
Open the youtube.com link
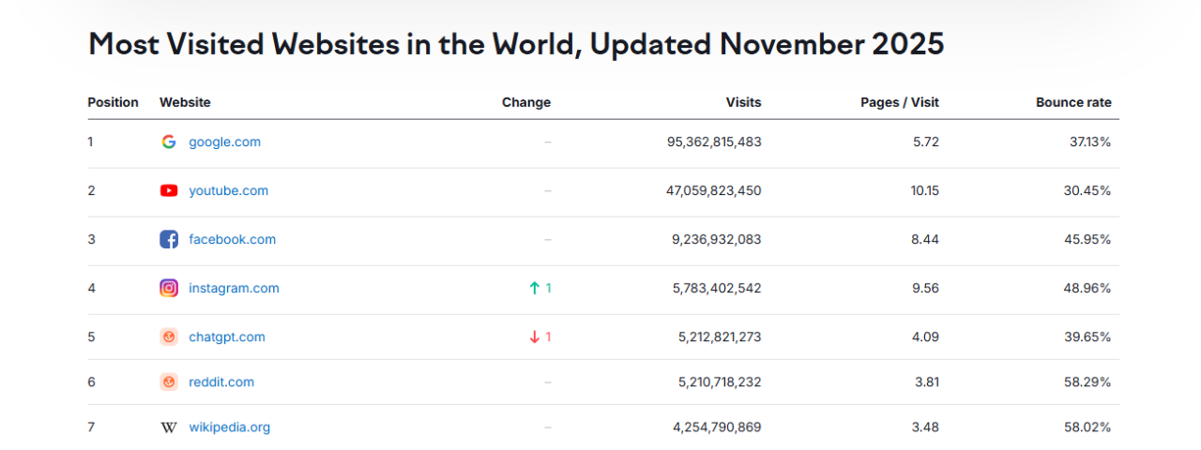point(229,190)
